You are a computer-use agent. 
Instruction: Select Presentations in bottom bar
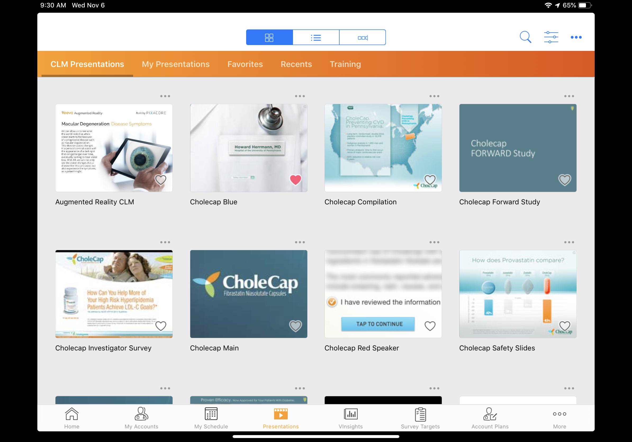coord(281,418)
